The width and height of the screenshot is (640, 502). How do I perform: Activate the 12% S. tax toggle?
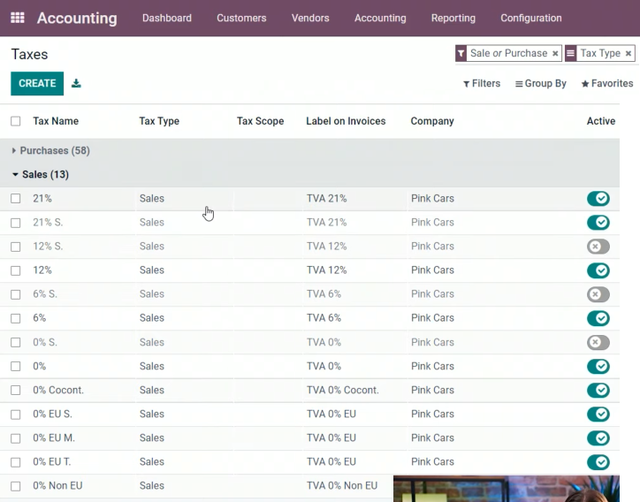[598, 247]
